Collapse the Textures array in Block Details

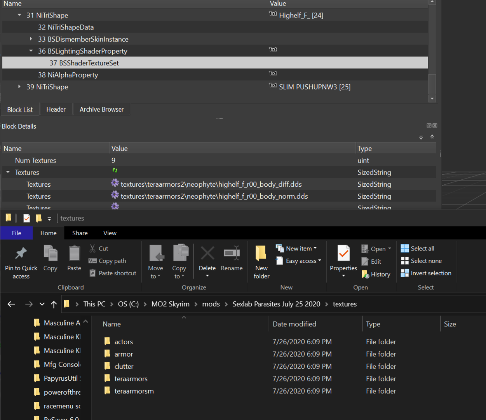[x=8, y=172]
